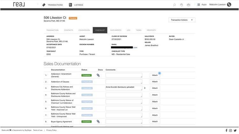Click If Applicable status on Baltimore City row
239x134 pixels.
pos(87,88)
